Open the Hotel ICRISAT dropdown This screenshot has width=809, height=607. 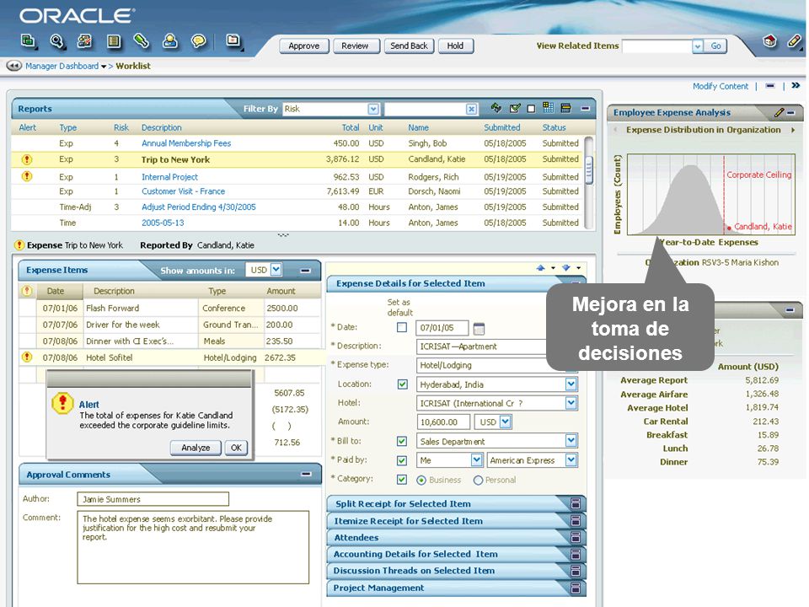click(571, 403)
